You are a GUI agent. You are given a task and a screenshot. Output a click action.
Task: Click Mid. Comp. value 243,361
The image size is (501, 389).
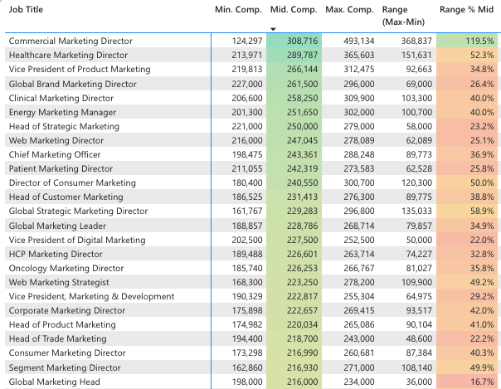[302, 154]
